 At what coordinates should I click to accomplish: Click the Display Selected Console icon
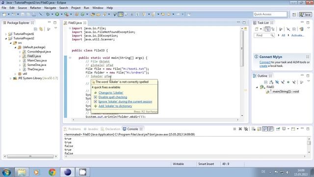(x=284, y=129)
